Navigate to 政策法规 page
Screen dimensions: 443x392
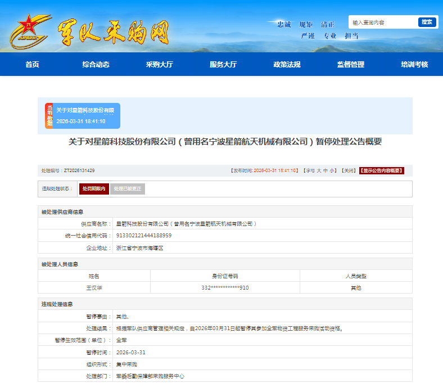tap(287, 65)
